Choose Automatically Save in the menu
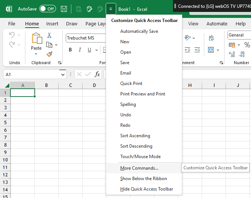The height and width of the screenshot is (198, 251). [144, 31]
